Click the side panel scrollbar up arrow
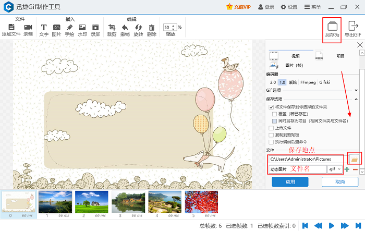Viewport: 365px width, 231px height. pyautogui.click(x=362, y=53)
